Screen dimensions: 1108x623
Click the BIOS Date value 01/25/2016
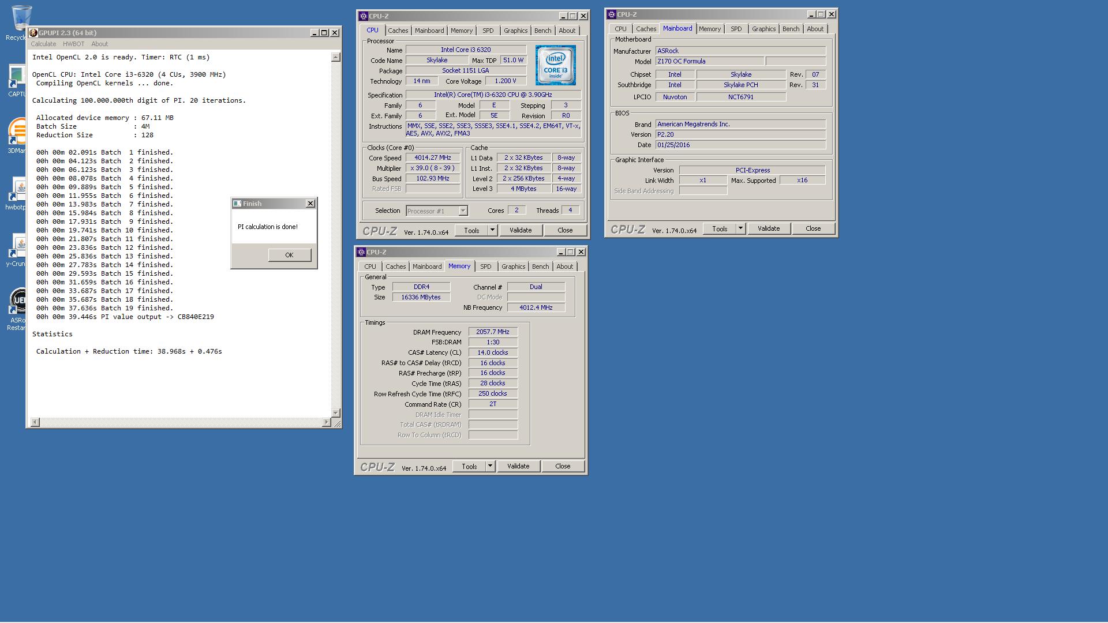(x=740, y=145)
